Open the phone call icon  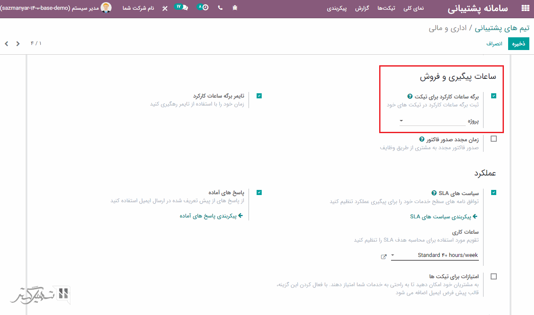[220, 8]
